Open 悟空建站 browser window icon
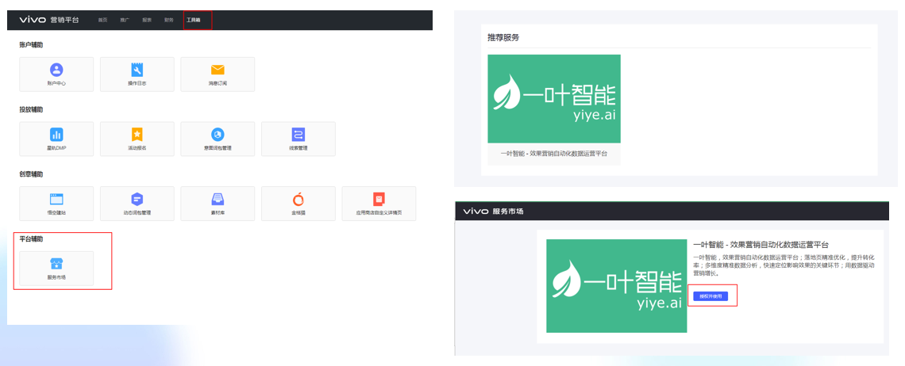 pyautogui.click(x=56, y=200)
